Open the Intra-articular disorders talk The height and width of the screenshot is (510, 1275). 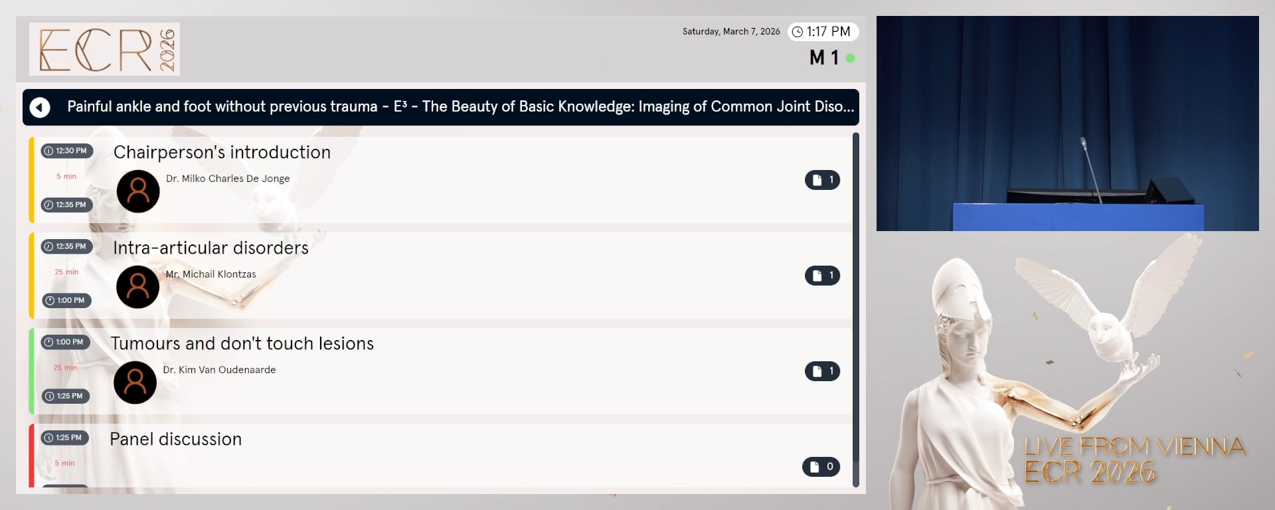[211, 248]
